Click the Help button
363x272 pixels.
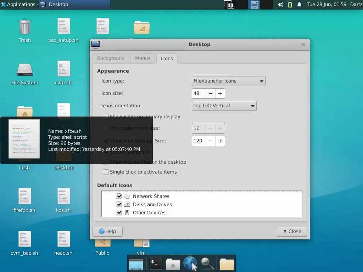coord(107,231)
